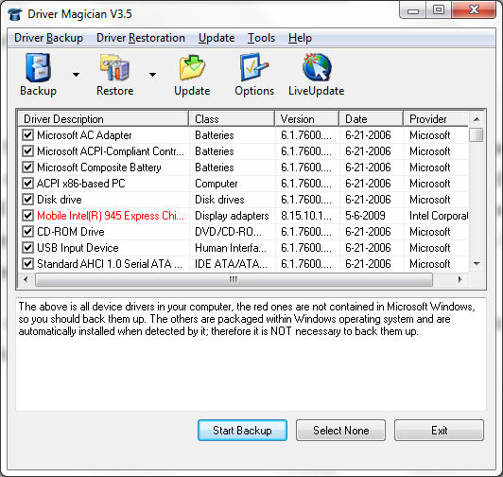503x477 pixels.
Task: Close the Driver Magician window
Action: (x=474, y=10)
